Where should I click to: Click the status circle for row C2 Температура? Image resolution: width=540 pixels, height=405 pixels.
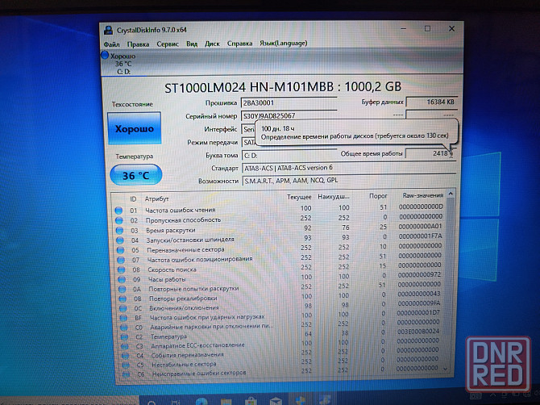[124, 336]
